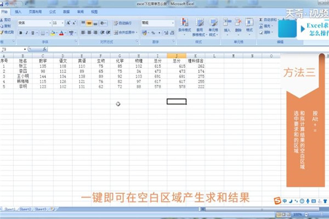
Task: Switch to the Sheet2 worksheet tab
Action: click(25, 209)
